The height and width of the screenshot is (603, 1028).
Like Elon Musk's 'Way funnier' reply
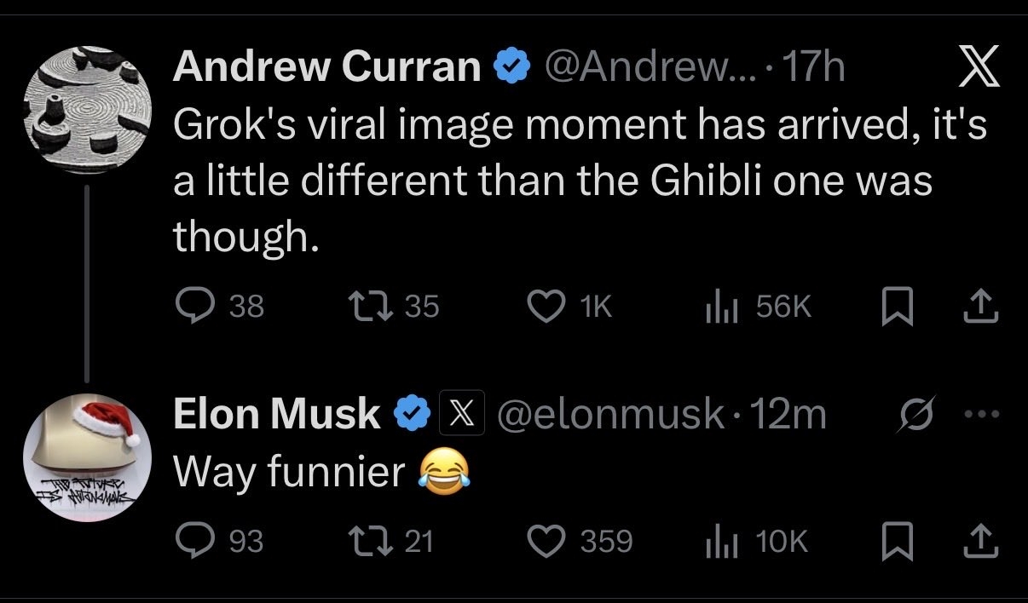(548, 542)
